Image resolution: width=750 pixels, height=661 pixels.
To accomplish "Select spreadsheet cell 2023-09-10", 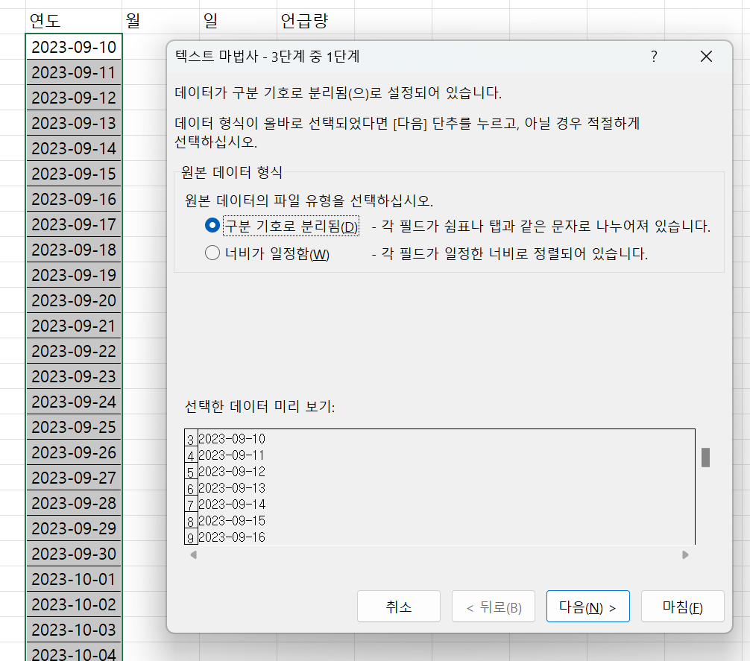I will [74, 47].
